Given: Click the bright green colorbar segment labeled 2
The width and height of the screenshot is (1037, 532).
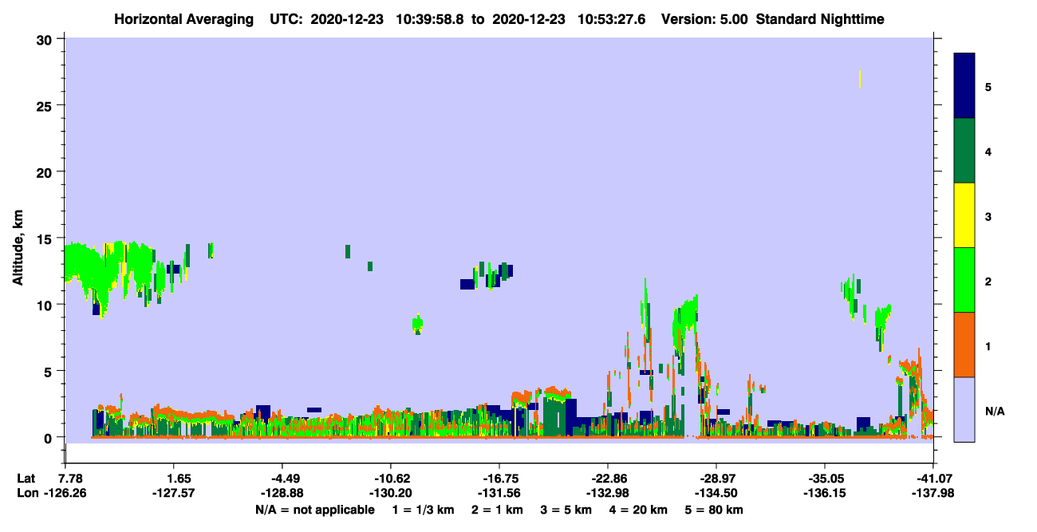Looking at the screenshot, I should [x=964, y=280].
